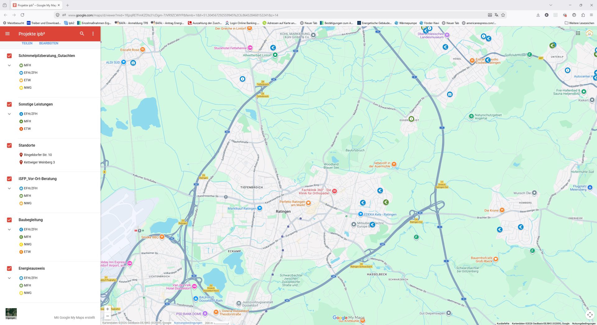Click the Smoke BBQ restaurant marker
Viewport: 597px width, 325px height.
pyautogui.click(x=162, y=237)
